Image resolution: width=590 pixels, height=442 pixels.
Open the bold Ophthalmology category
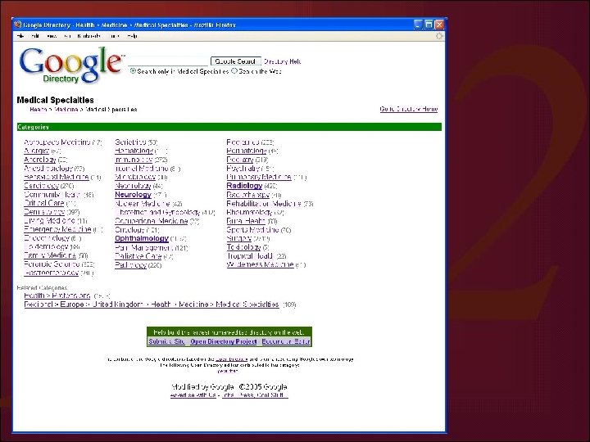(x=142, y=238)
